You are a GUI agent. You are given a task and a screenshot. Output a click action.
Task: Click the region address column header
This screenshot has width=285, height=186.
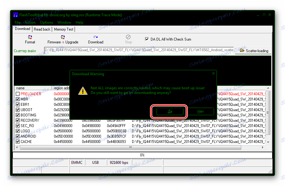click(x=61, y=88)
